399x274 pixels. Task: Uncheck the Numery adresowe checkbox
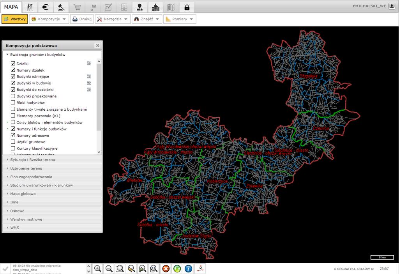pyautogui.click(x=13, y=135)
